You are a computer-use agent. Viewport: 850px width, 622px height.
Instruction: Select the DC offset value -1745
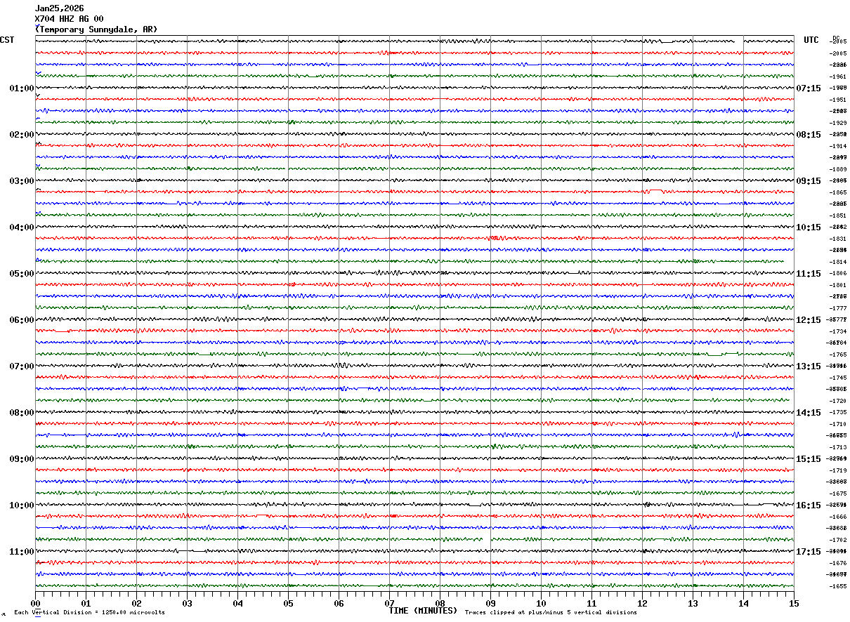[x=838, y=378]
